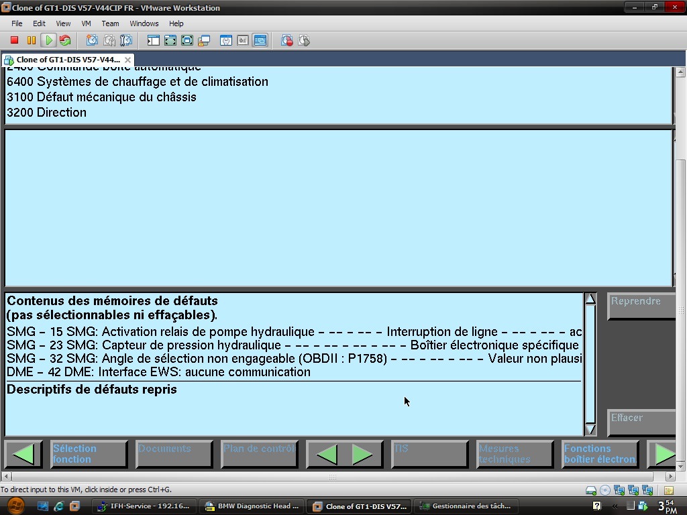Viewport: 687px width, 515px height.
Task: Click the revert to snapshot icon
Action: click(x=109, y=40)
